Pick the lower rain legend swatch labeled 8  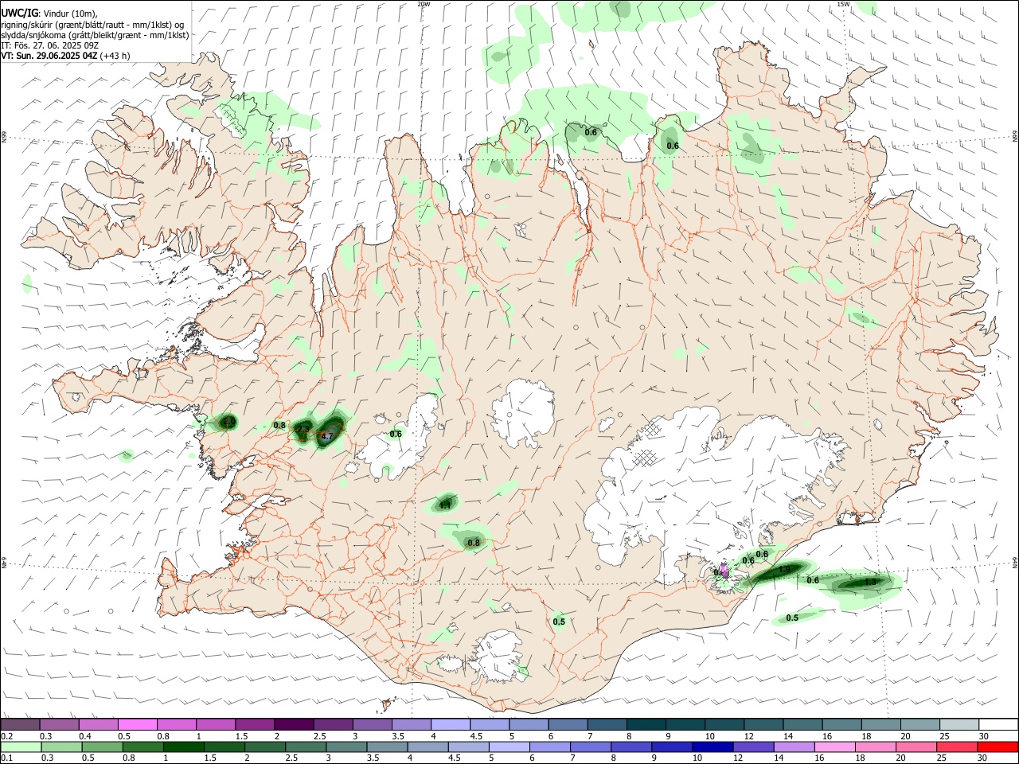[x=631, y=746]
